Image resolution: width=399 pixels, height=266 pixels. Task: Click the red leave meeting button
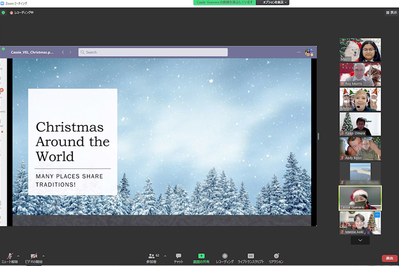point(389,258)
